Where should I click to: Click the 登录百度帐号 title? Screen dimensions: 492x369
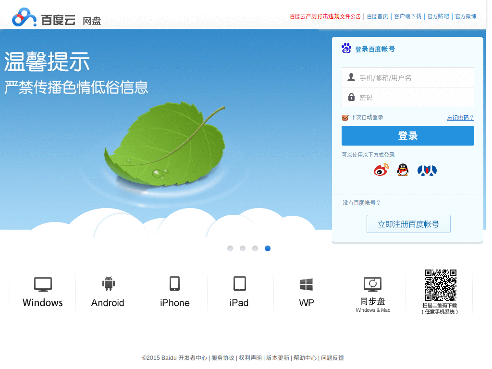coord(375,49)
